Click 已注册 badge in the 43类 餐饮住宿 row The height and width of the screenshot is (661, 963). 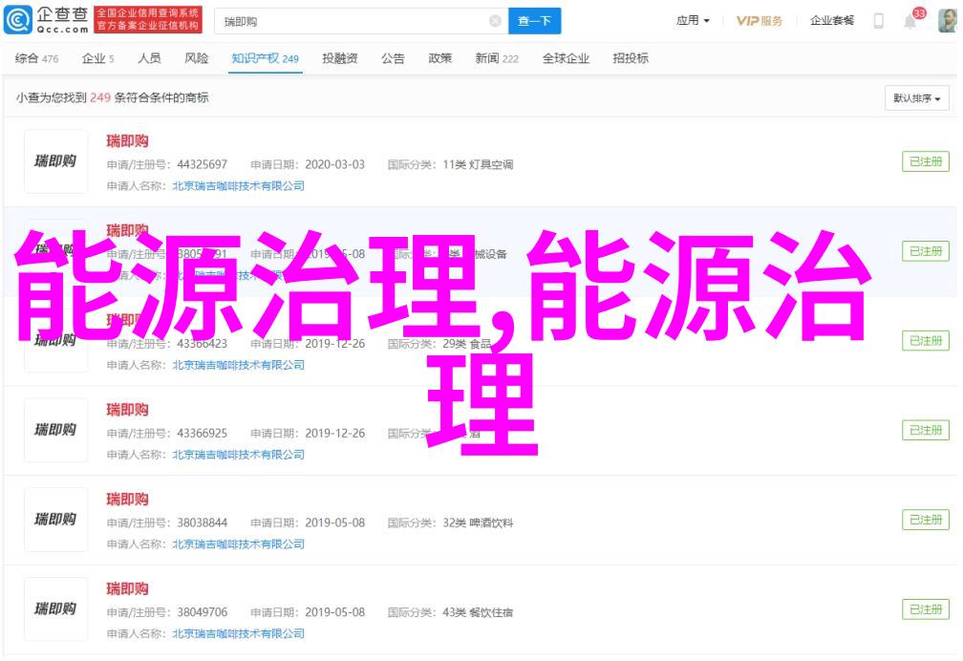[926, 609]
